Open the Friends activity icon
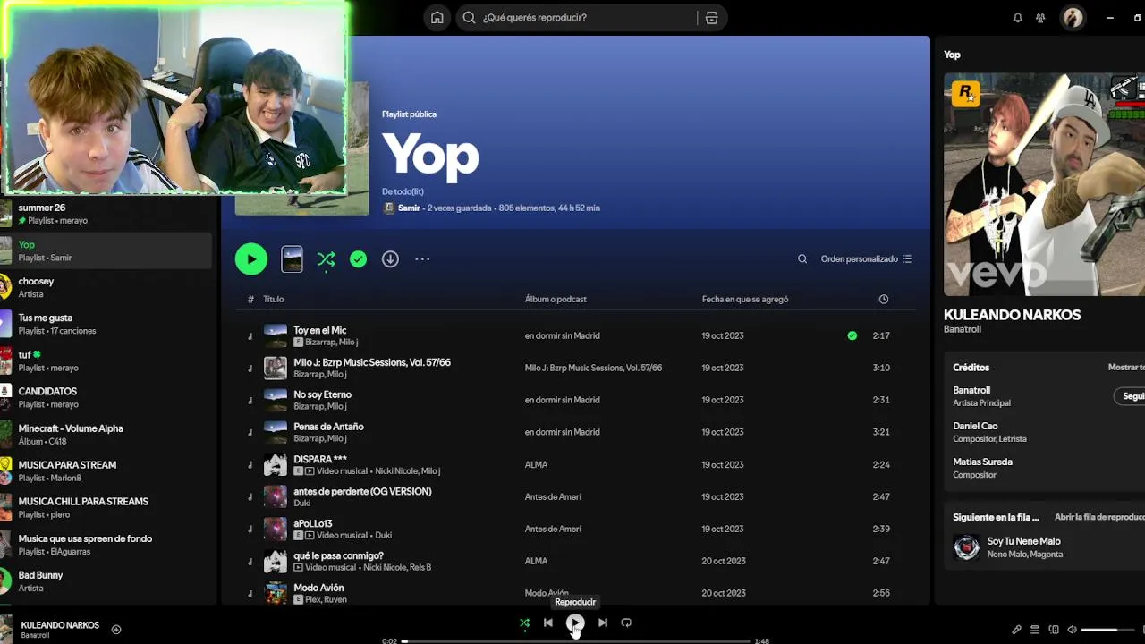The width and height of the screenshot is (1145, 644). pos(1040,18)
